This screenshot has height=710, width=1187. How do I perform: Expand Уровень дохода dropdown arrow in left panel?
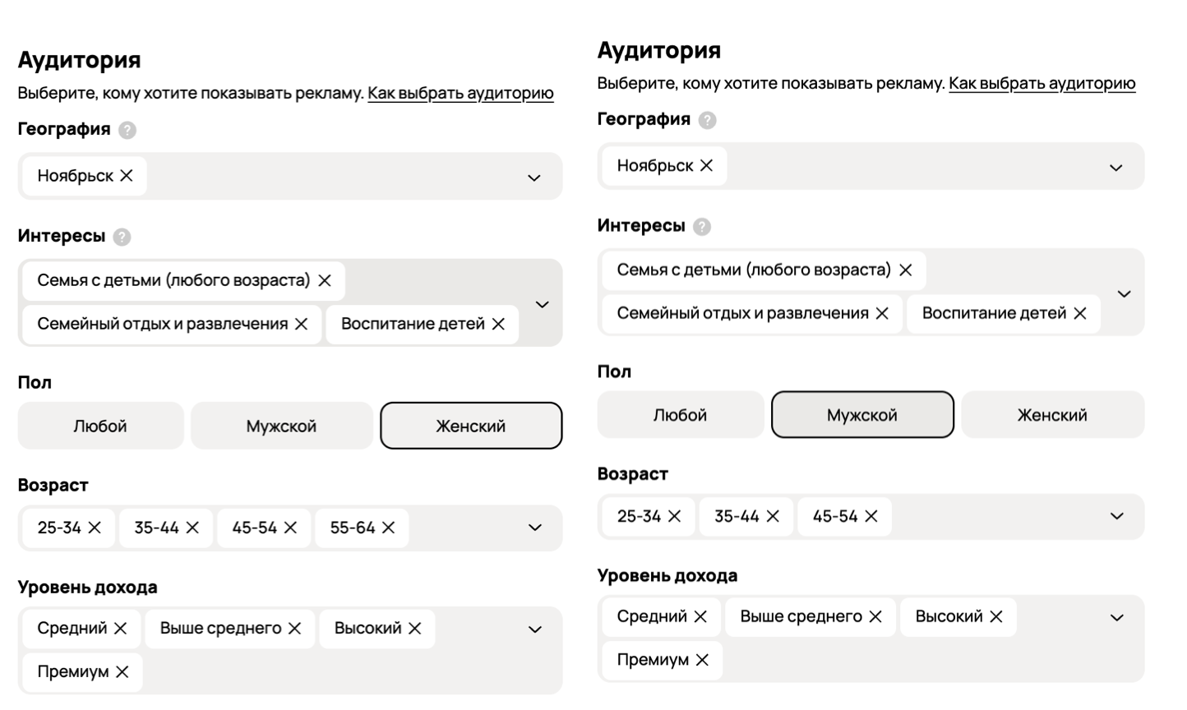coord(535,629)
